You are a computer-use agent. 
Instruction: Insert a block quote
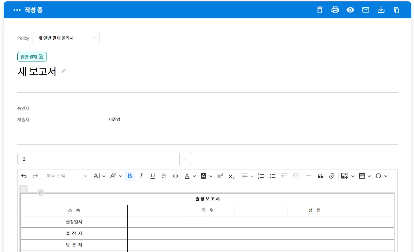[x=320, y=176]
